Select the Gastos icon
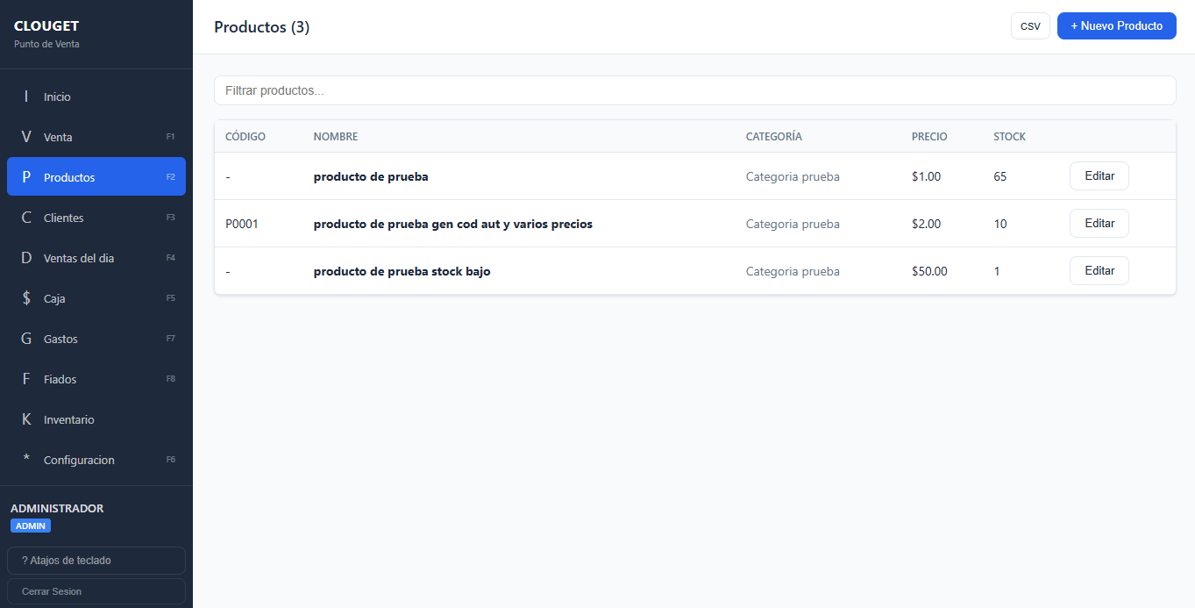This screenshot has width=1195, height=608. point(25,339)
